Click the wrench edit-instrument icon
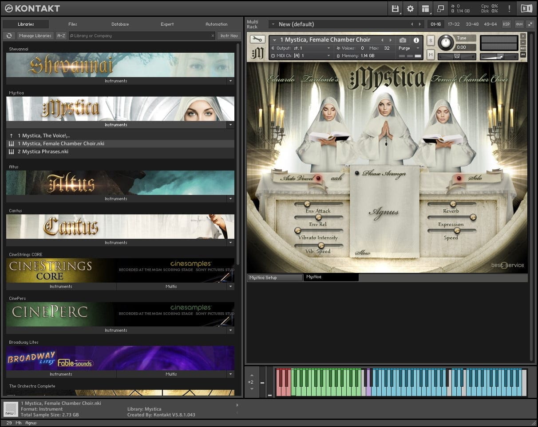Viewport: 538px width, 427px height. pyautogui.click(x=257, y=39)
